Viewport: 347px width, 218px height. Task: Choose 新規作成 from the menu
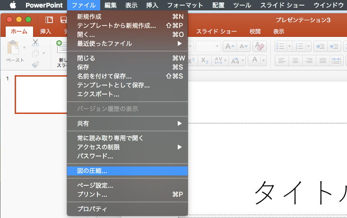tap(127, 17)
